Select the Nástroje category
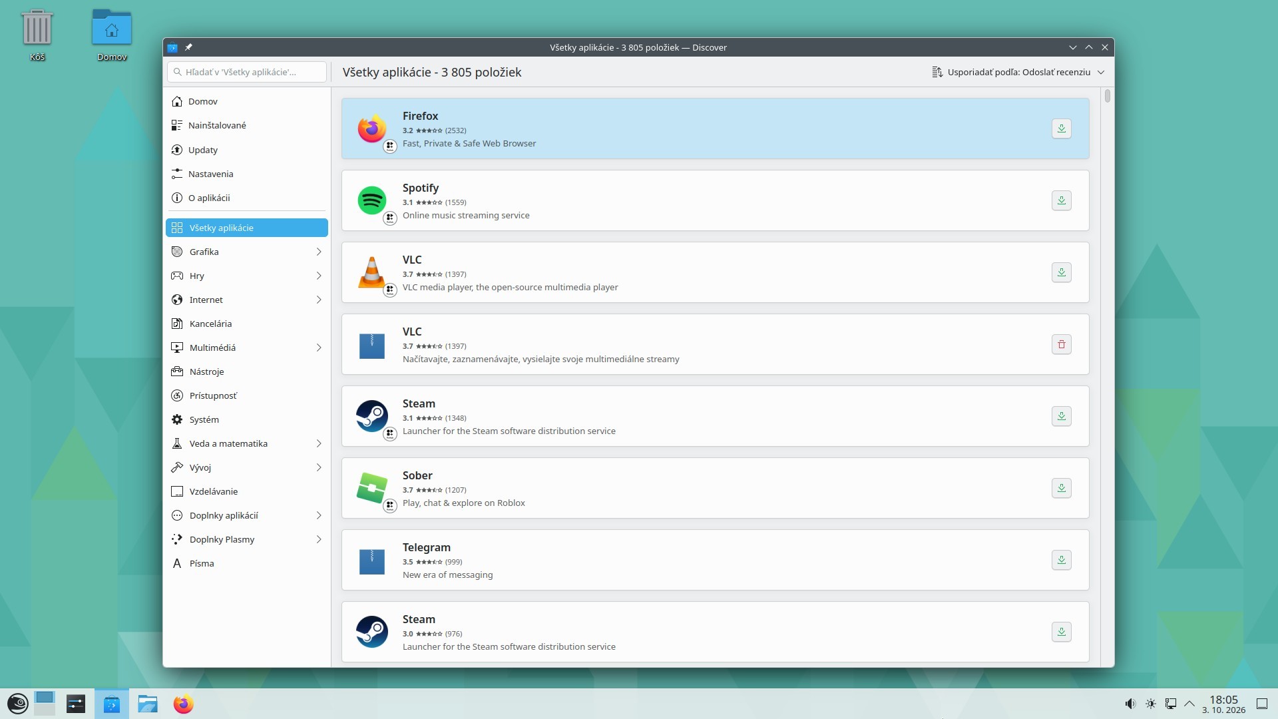This screenshot has width=1278, height=719. (x=247, y=371)
